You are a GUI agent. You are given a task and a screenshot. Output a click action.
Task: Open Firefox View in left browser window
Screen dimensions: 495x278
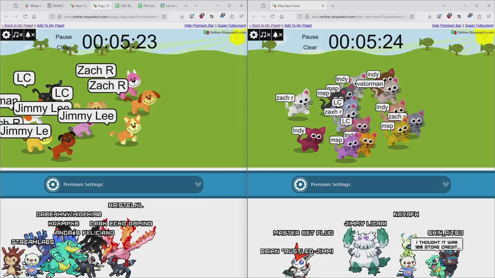pyautogui.click(x=15, y=6)
